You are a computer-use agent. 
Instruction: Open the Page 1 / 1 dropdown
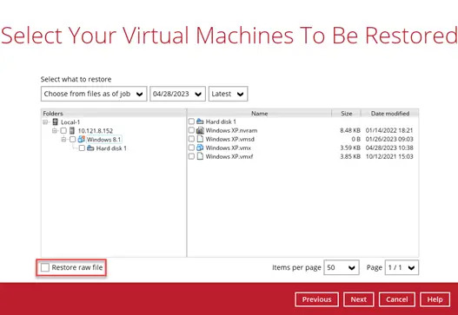pos(402,267)
